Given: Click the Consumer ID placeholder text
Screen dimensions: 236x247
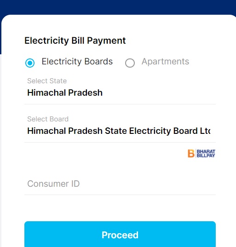Looking at the screenshot, I should (53, 184).
